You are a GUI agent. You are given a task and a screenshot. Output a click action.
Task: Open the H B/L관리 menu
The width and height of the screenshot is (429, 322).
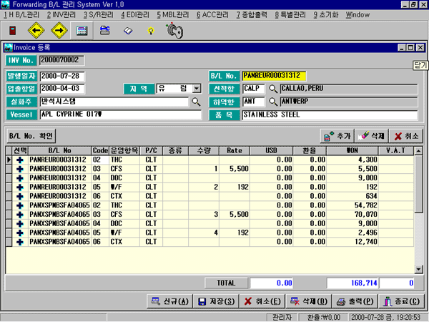(21, 15)
